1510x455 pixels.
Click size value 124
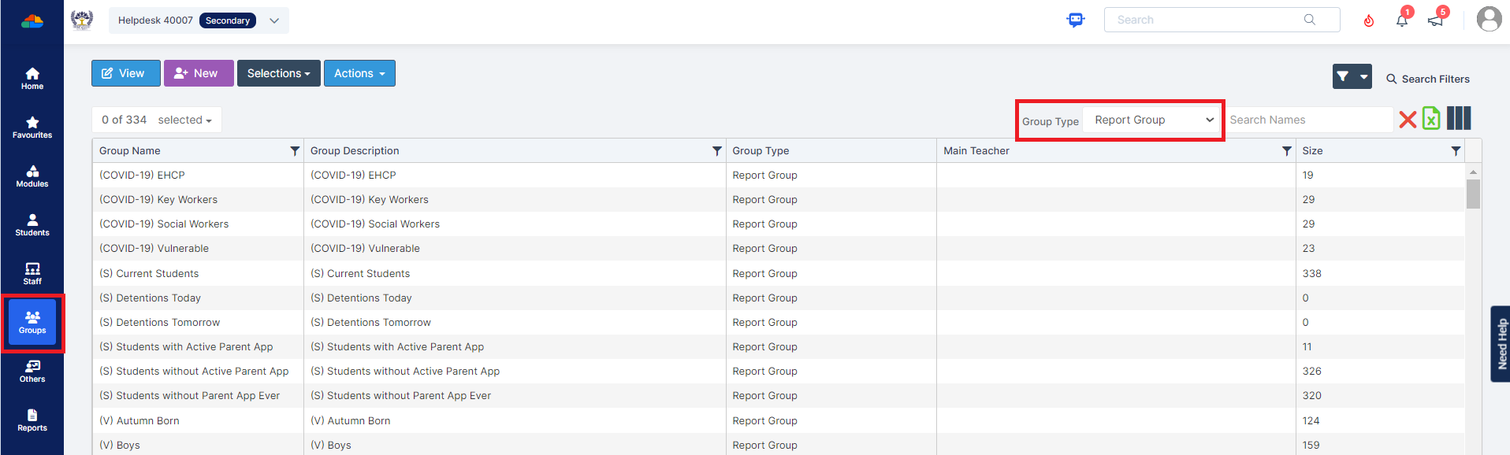pyautogui.click(x=1311, y=420)
